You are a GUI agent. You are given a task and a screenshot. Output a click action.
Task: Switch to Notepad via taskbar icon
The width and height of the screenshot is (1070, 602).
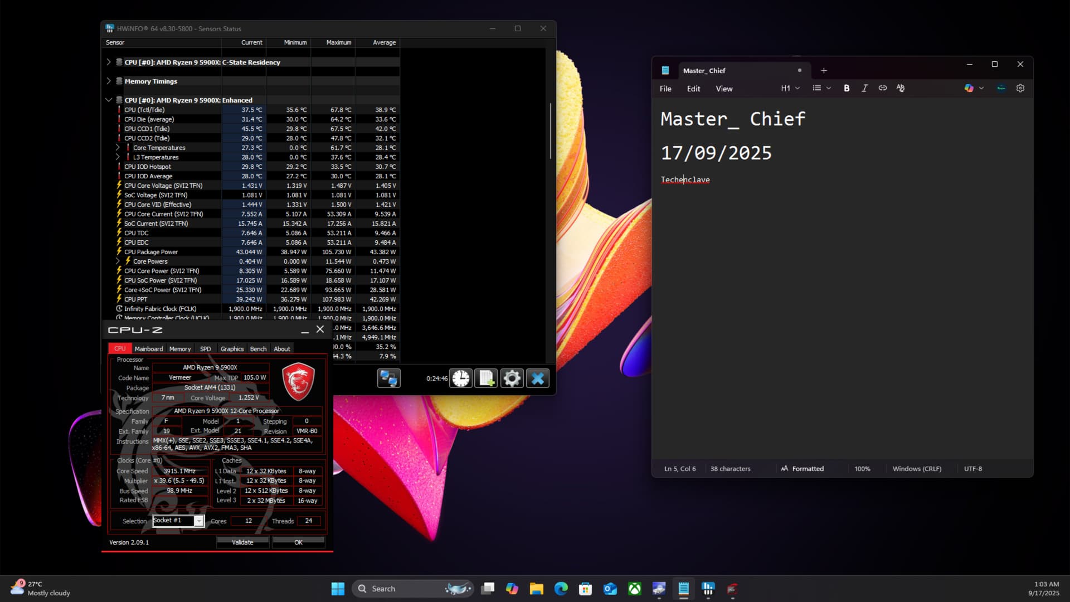[684, 589]
